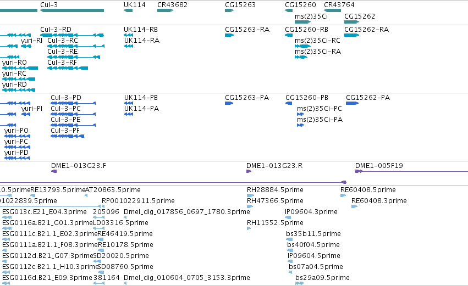
Task: Select protein ms(2)35Ci-PA
Action: [x=320, y=120]
